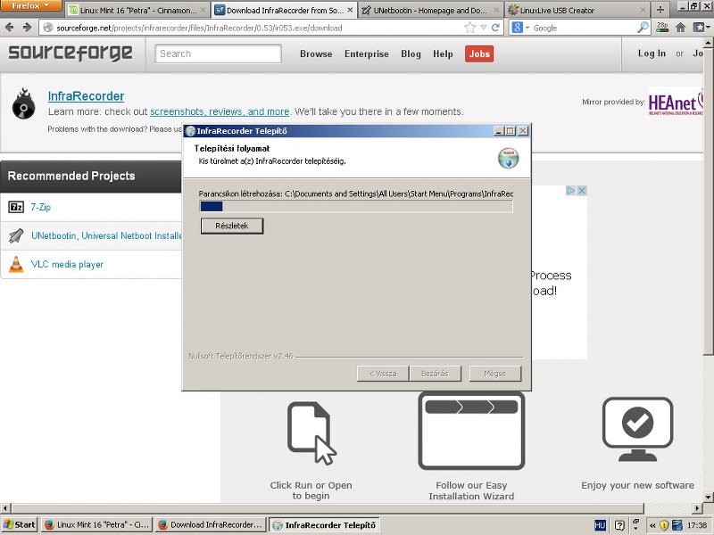Image resolution: width=714 pixels, height=535 pixels.
Task: Click the Vissza back button in installer
Action: coord(383,374)
